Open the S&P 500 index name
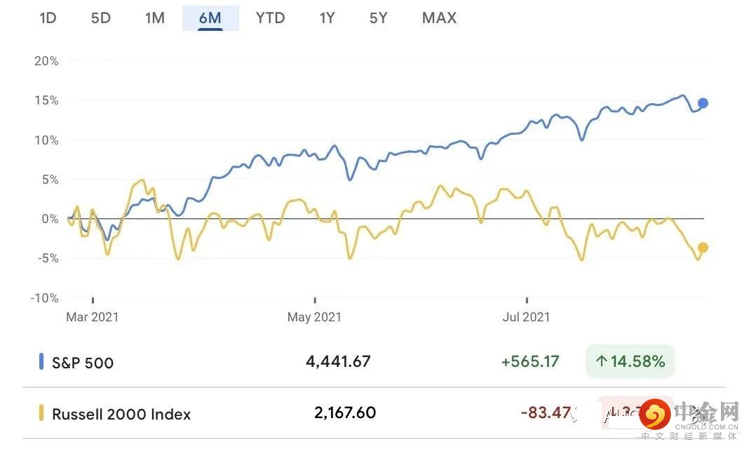 [x=83, y=363]
